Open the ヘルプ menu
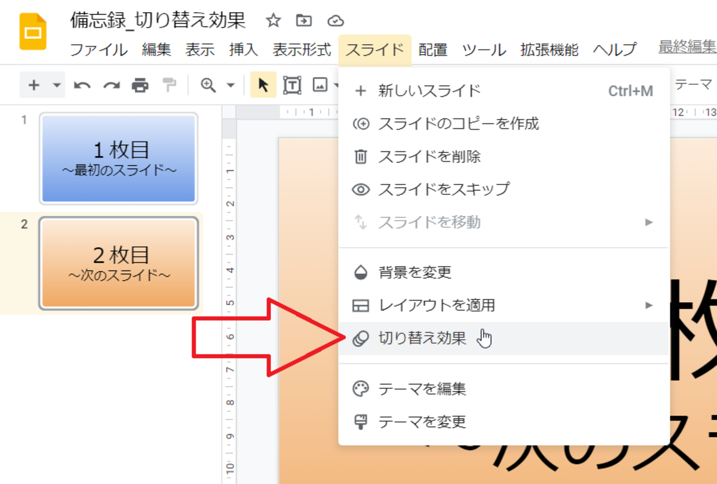This screenshot has width=717, height=484. 615,50
